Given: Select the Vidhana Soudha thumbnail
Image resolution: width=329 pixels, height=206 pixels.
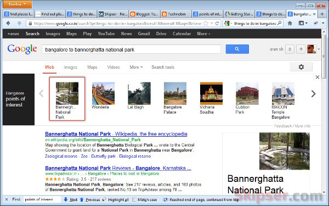Looking at the screenshot, I should pos(211,93).
